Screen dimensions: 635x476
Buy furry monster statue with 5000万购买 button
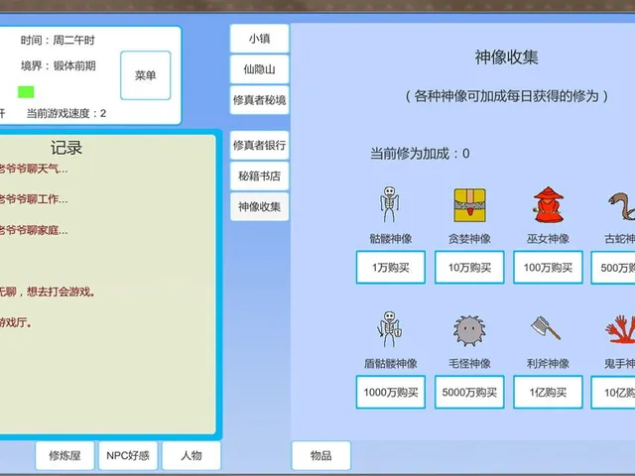pos(469,392)
